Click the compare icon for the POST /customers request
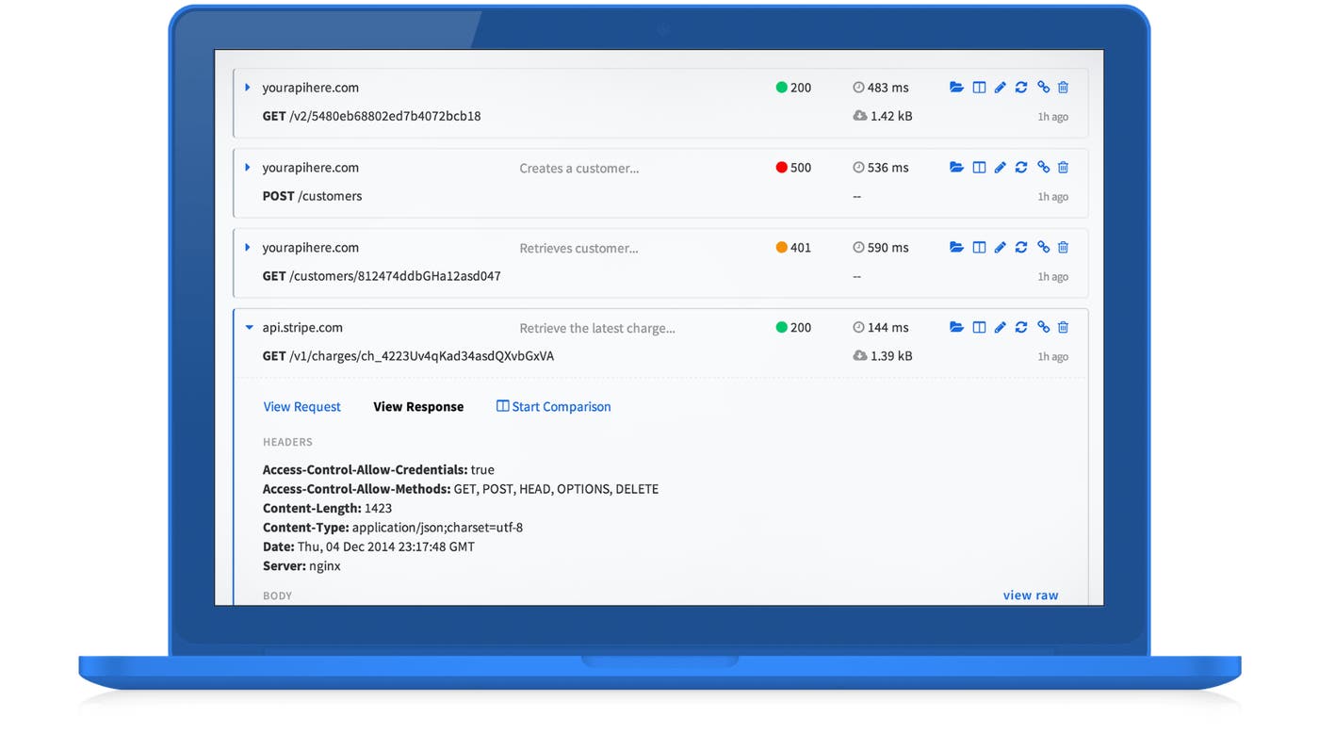The image size is (1319, 734). tap(979, 167)
